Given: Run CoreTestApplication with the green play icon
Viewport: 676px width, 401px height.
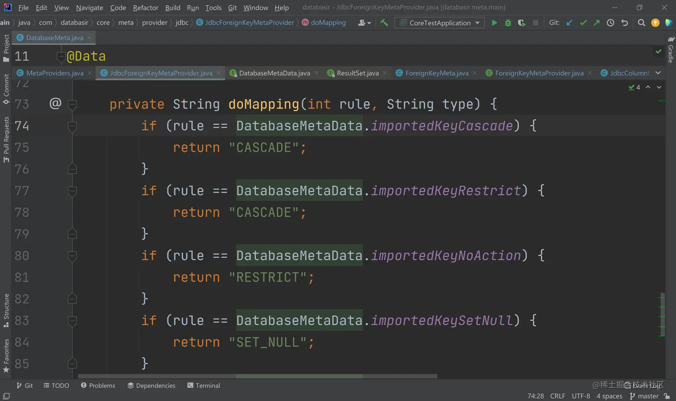Looking at the screenshot, I should tap(494, 23).
